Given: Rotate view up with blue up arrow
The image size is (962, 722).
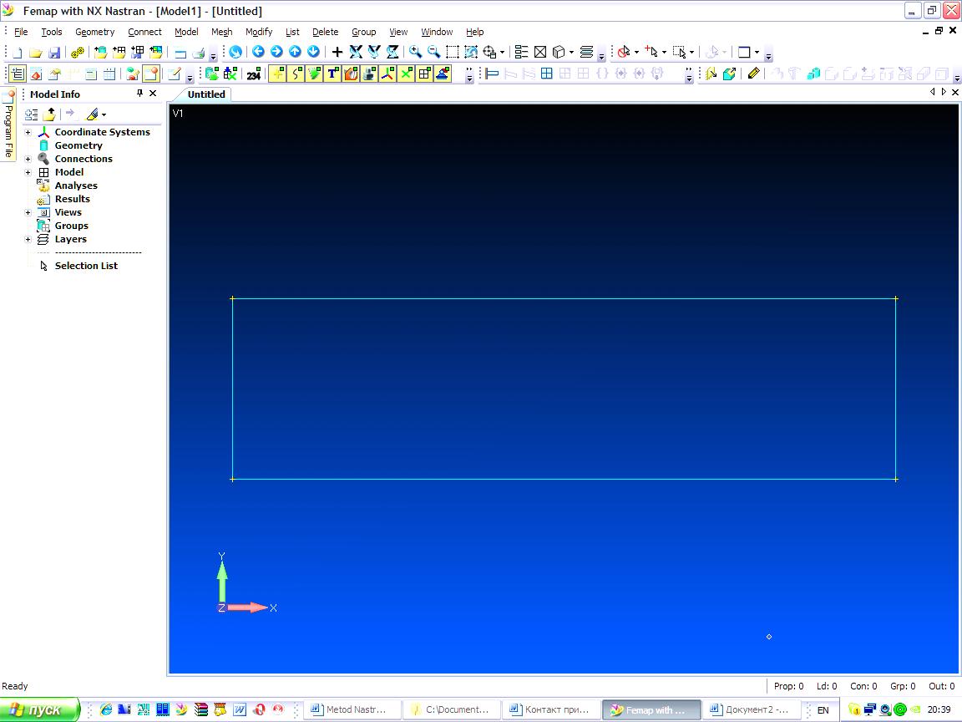Looking at the screenshot, I should click(x=295, y=52).
